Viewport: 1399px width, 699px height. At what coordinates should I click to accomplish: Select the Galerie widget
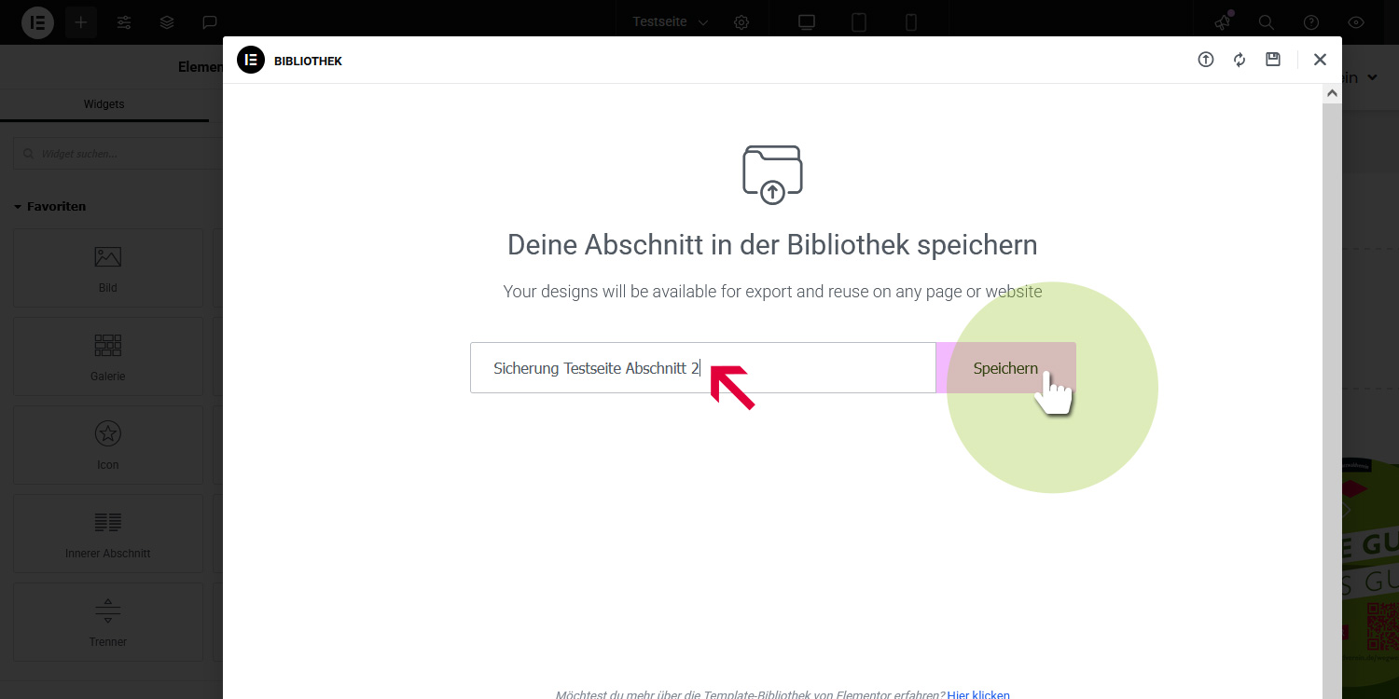tap(108, 357)
